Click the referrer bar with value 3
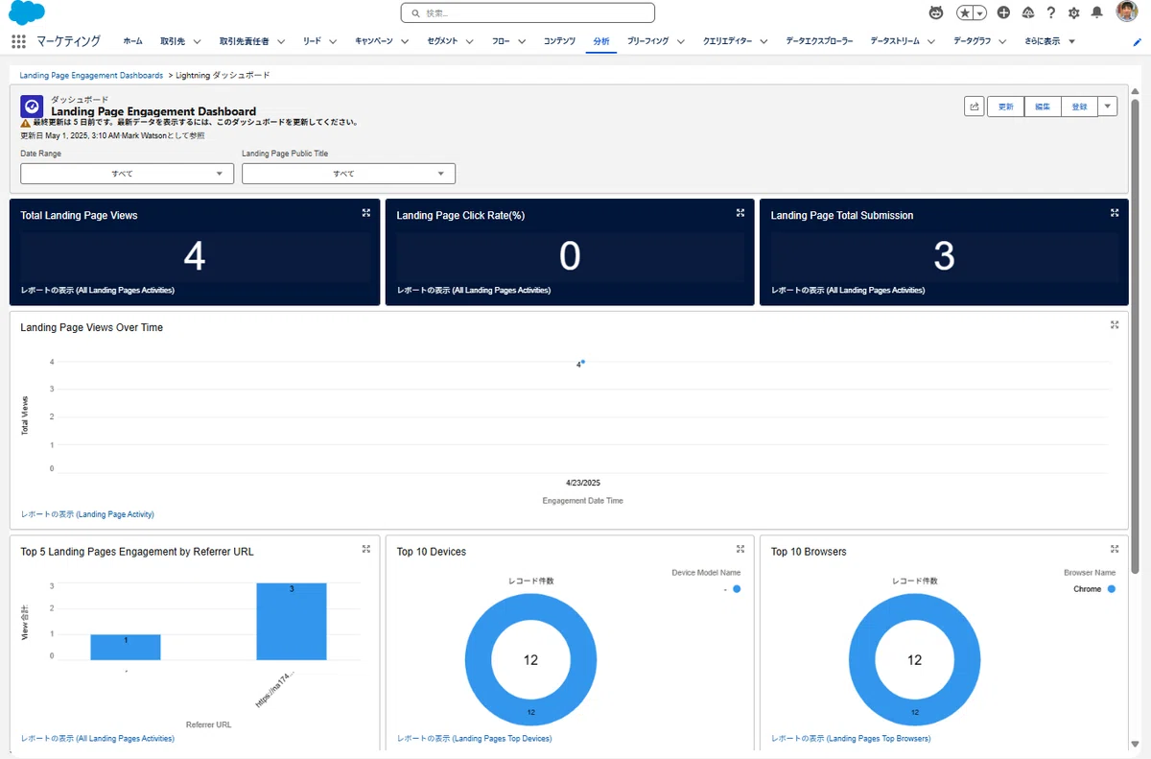1151x759 pixels. pos(292,621)
